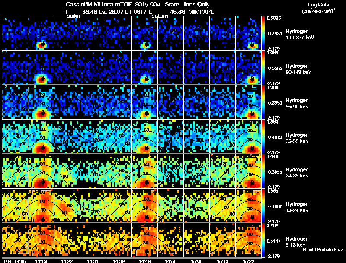Click the 1.388 color scale value
Screen dimensions: 346x263
[272, 87]
